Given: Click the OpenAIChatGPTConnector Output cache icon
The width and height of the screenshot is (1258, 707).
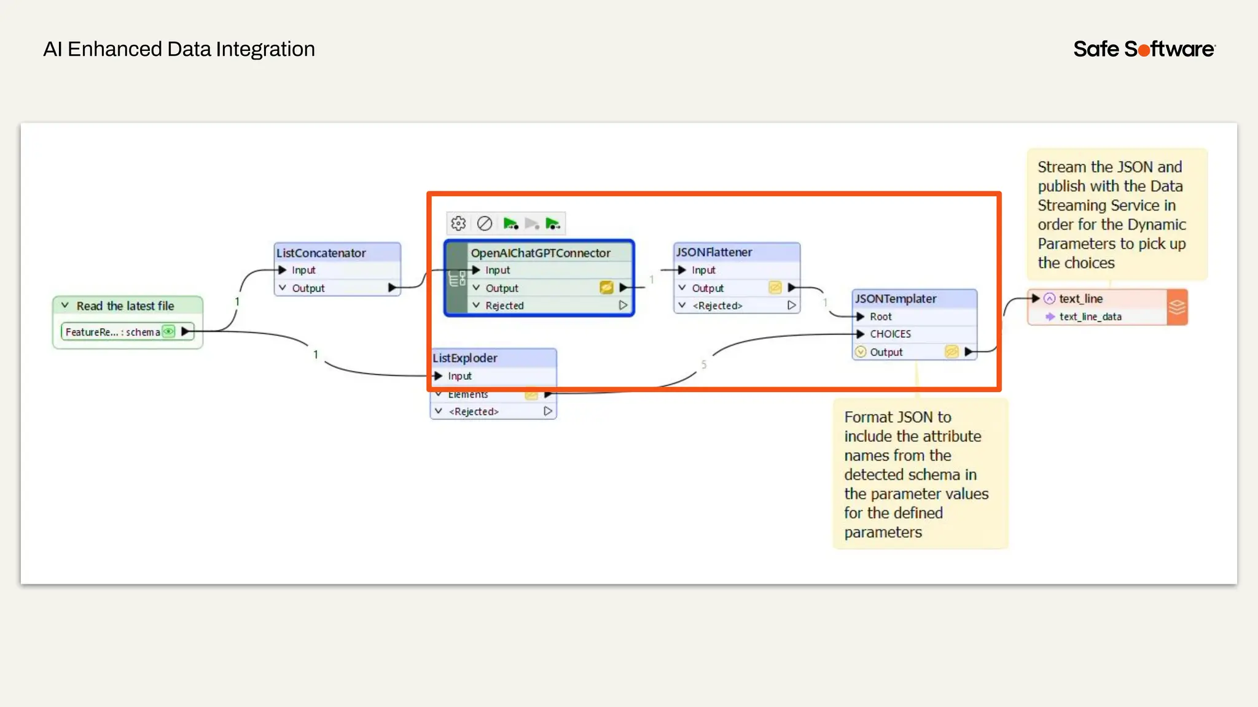Looking at the screenshot, I should [x=606, y=288].
